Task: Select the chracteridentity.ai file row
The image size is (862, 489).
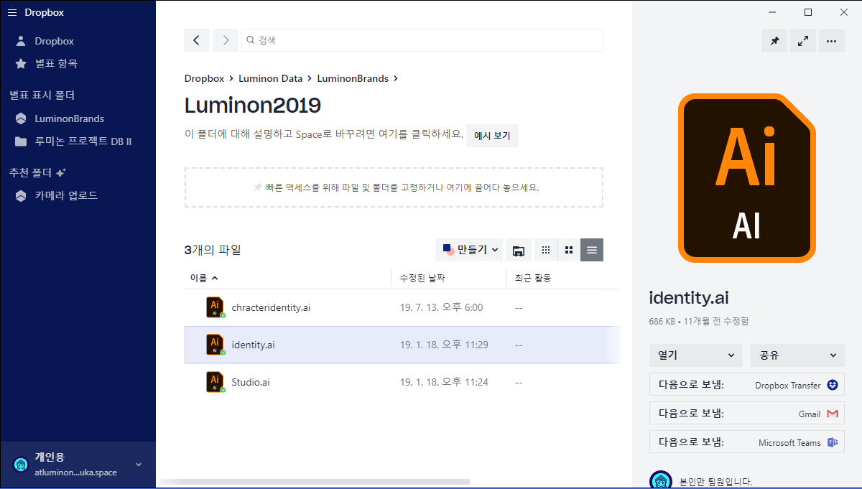Action: pos(402,307)
